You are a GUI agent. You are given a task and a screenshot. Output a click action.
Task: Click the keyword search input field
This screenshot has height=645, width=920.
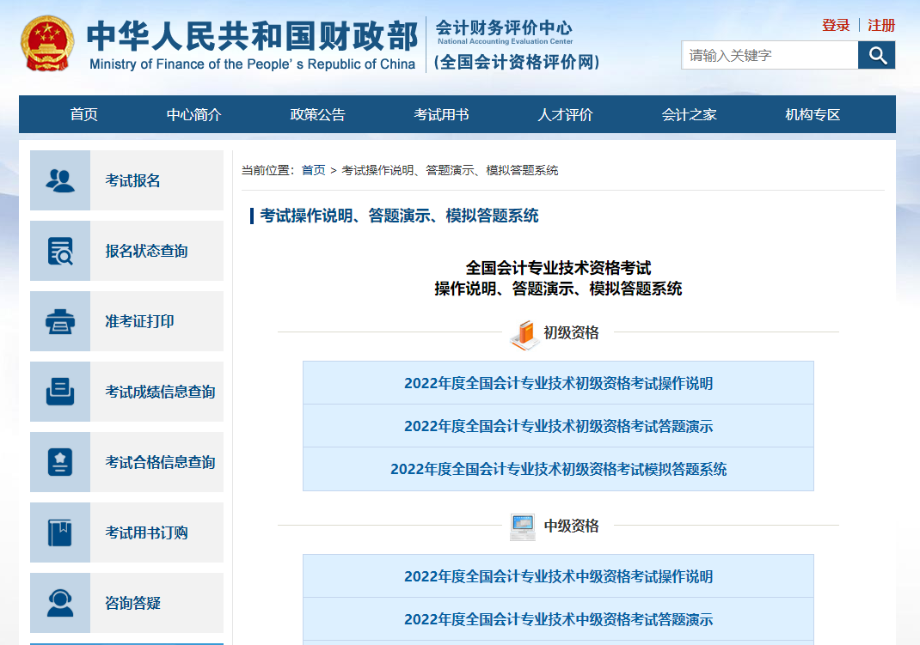tap(770, 56)
